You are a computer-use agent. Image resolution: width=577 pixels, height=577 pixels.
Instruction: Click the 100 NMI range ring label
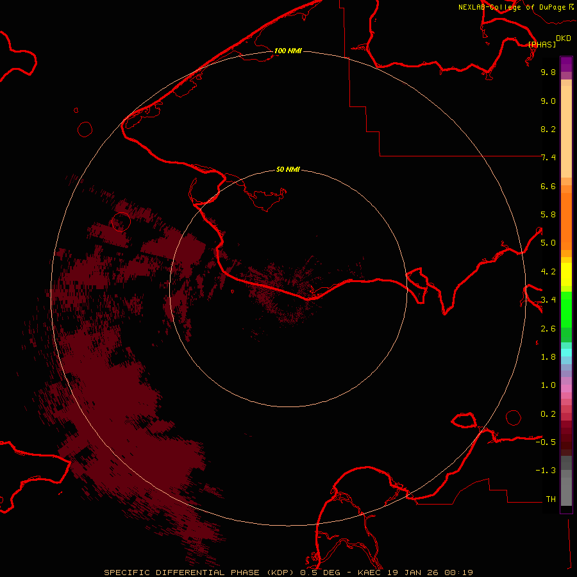click(288, 51)
